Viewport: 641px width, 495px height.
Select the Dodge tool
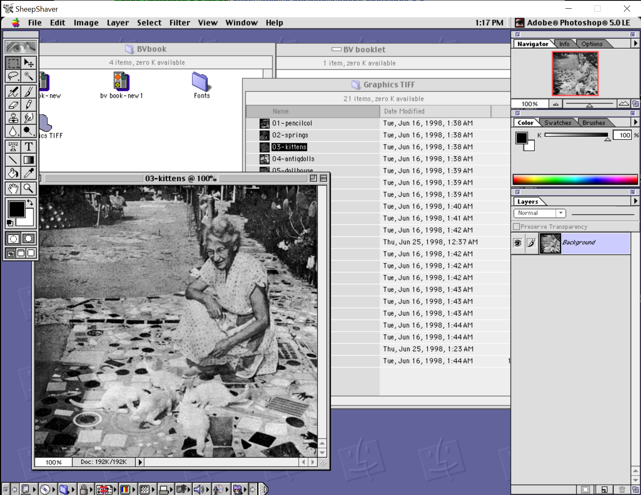[29, 131]
